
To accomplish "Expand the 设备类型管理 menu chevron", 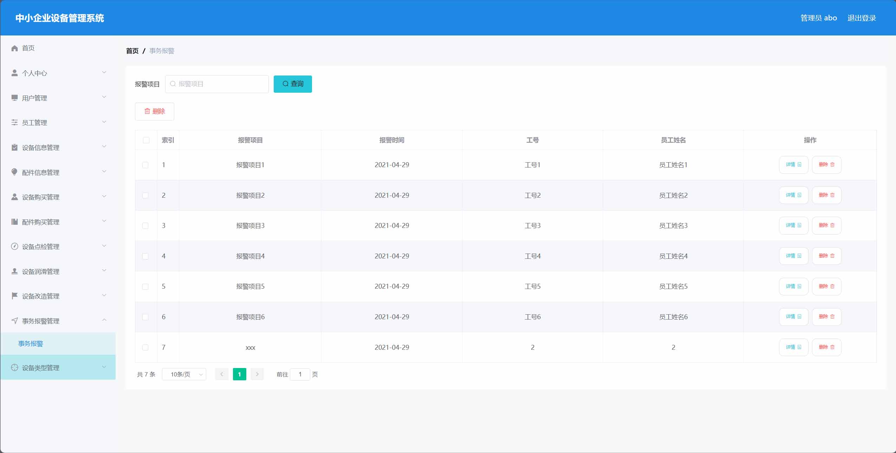I will click(x=104, y=367).
